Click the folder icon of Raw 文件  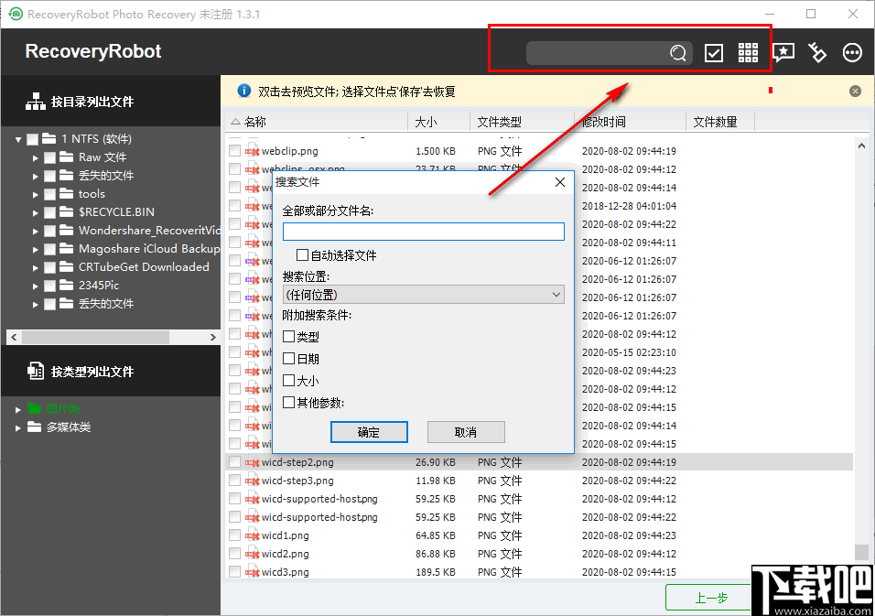(67, 157)
